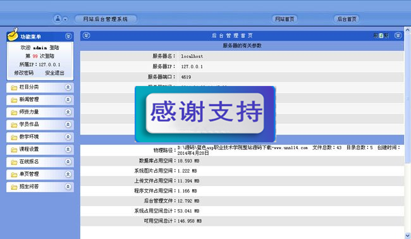Select the 18.593 MB database size value
Image resolution: width=411 pixels, height=239 pixels.
tap(188, 161)
